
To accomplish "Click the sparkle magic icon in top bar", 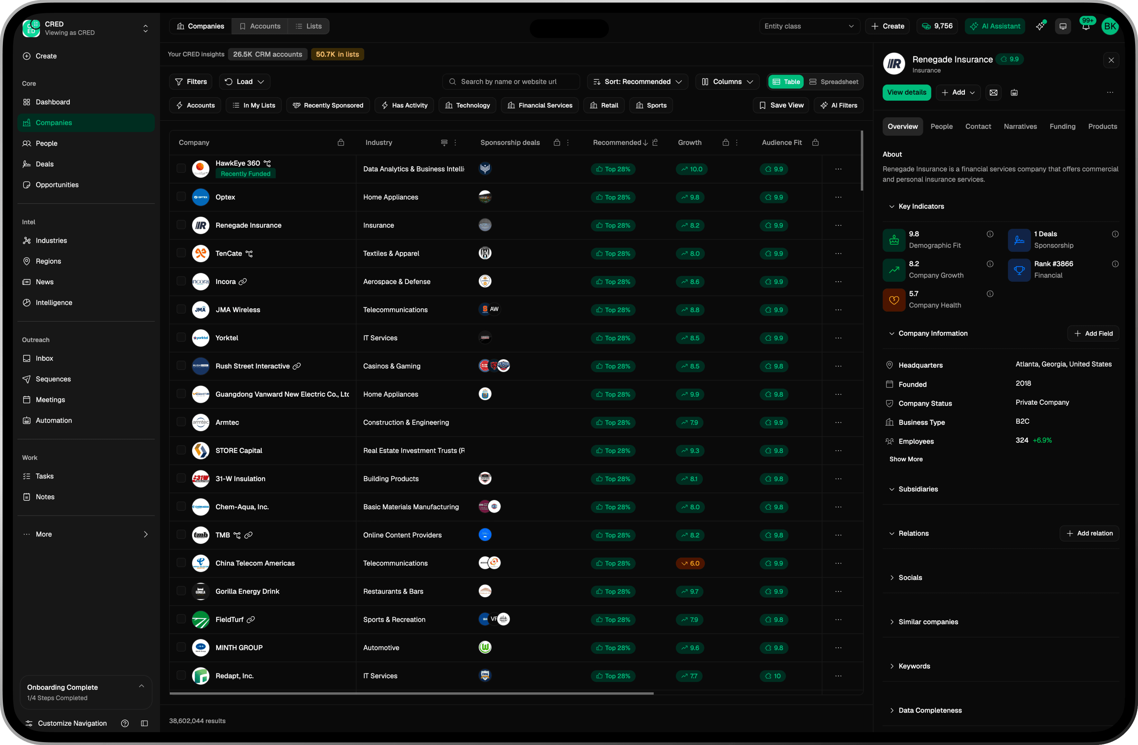I will (x=1040, y=26).
